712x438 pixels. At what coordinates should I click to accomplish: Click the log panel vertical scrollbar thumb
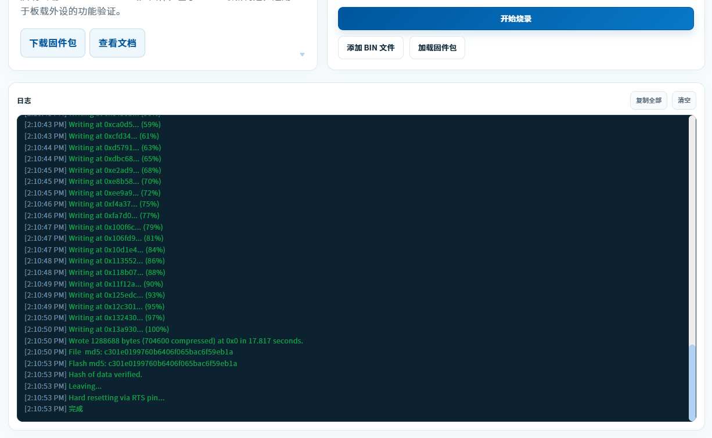coord(692,382)
